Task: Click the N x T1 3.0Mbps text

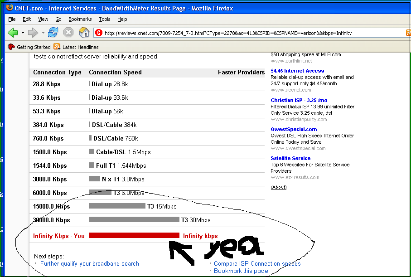Action: (x=123, y=180)
